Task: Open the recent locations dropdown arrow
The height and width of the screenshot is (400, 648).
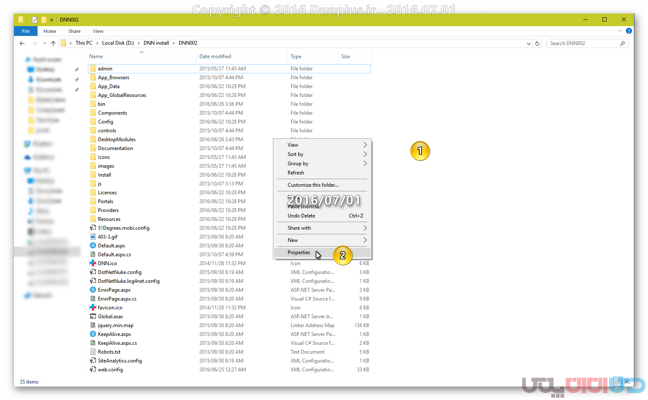Action: pos(44,43)
